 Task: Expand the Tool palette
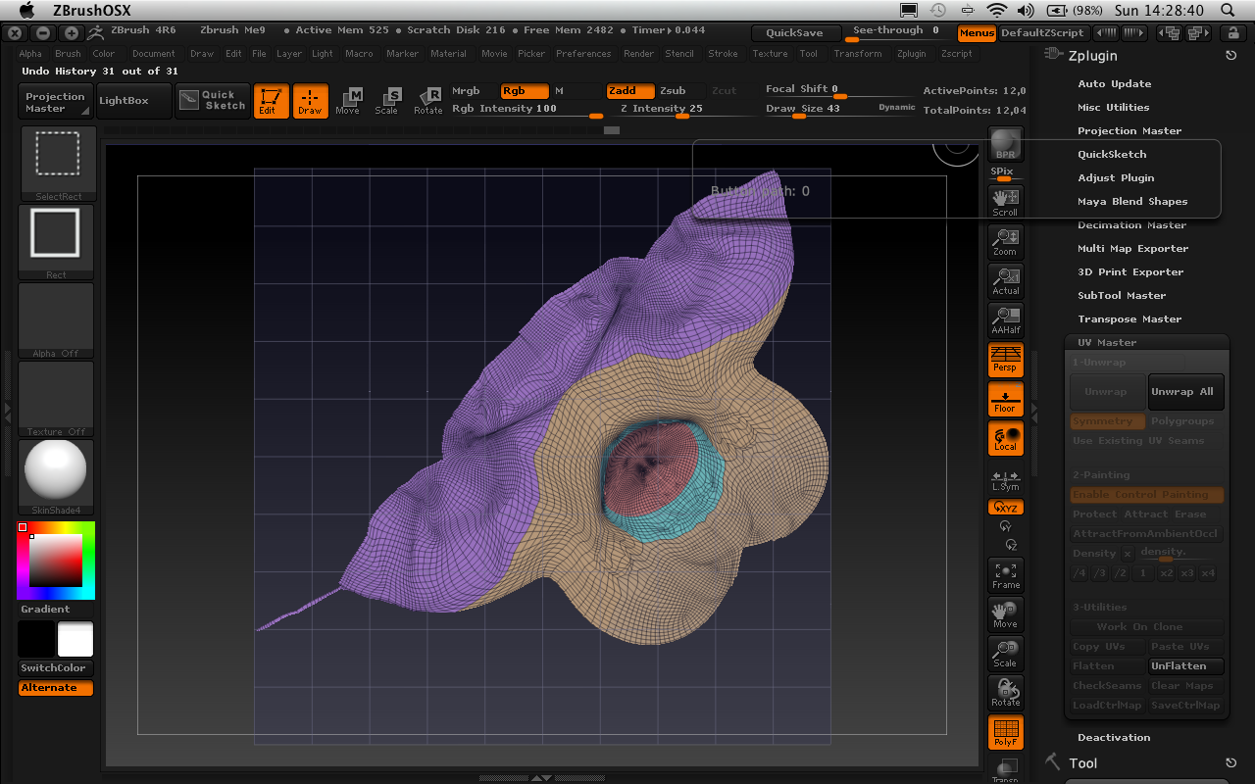pyautogui.click(x=1082, y=763)
